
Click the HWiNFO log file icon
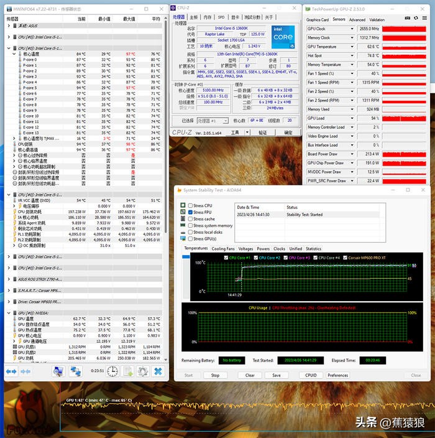128,371
